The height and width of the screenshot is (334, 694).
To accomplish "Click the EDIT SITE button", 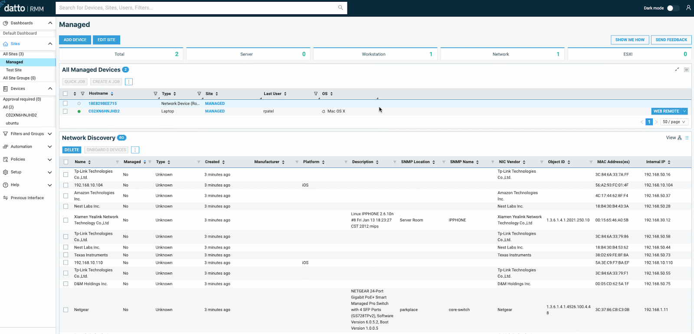I will tap(106, 40).
